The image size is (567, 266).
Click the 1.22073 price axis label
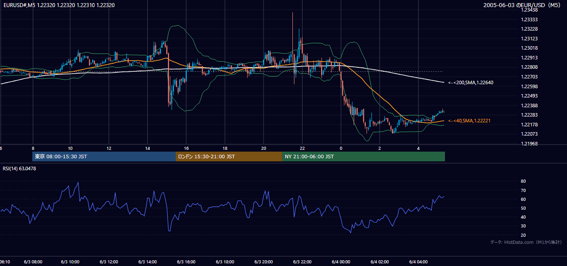(530, 134)
